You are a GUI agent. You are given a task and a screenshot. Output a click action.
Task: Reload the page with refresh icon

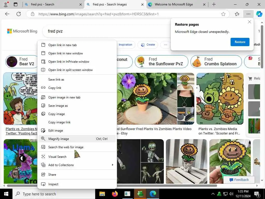pos(19,14)
